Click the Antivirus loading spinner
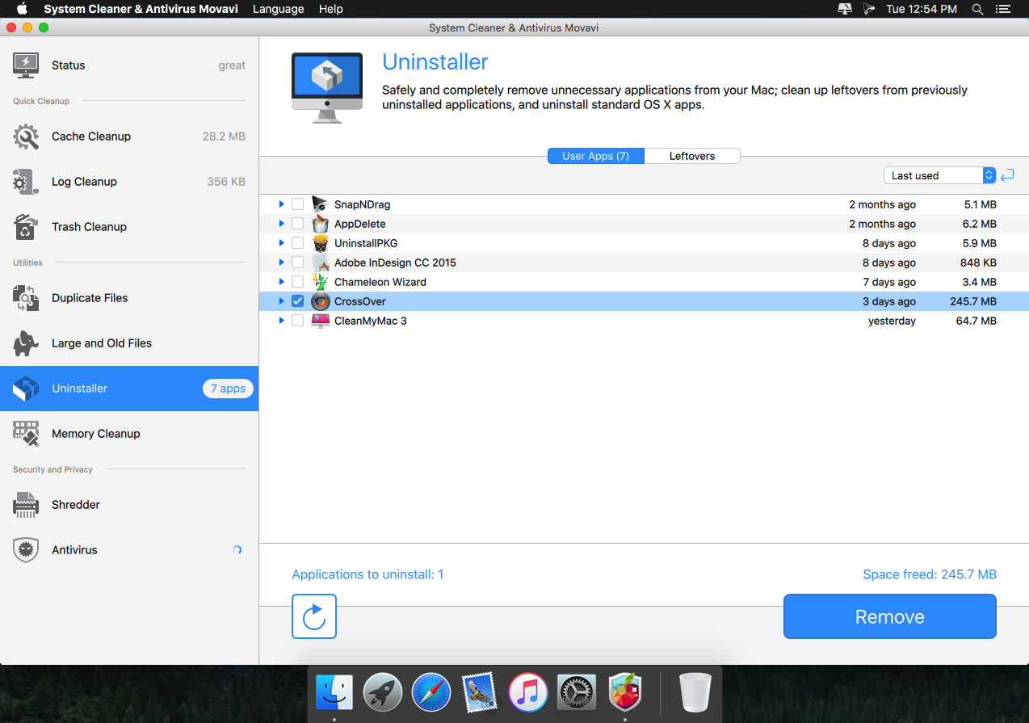Image resolution: width=1029 pixels, height=723 pixels. [x=237, y=550]
